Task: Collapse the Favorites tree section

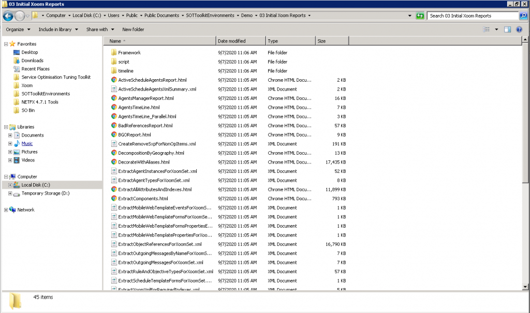Action: (6, 44)
